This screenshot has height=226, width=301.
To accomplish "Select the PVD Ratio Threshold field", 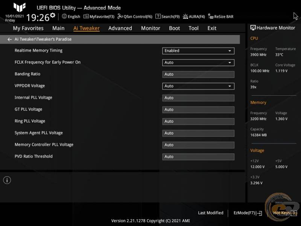I will click(198, 157).
